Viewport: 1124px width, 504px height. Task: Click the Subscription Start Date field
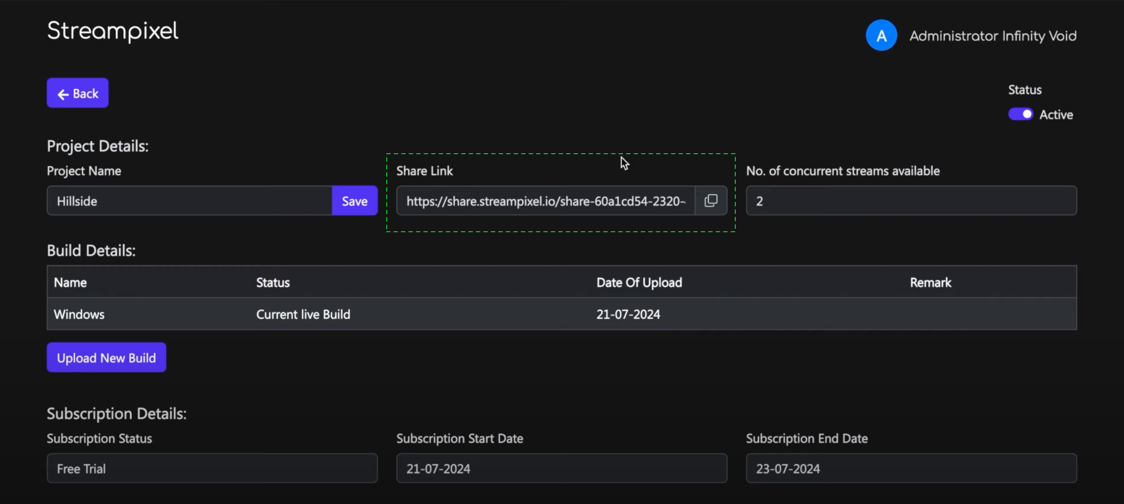coord(561,468)
